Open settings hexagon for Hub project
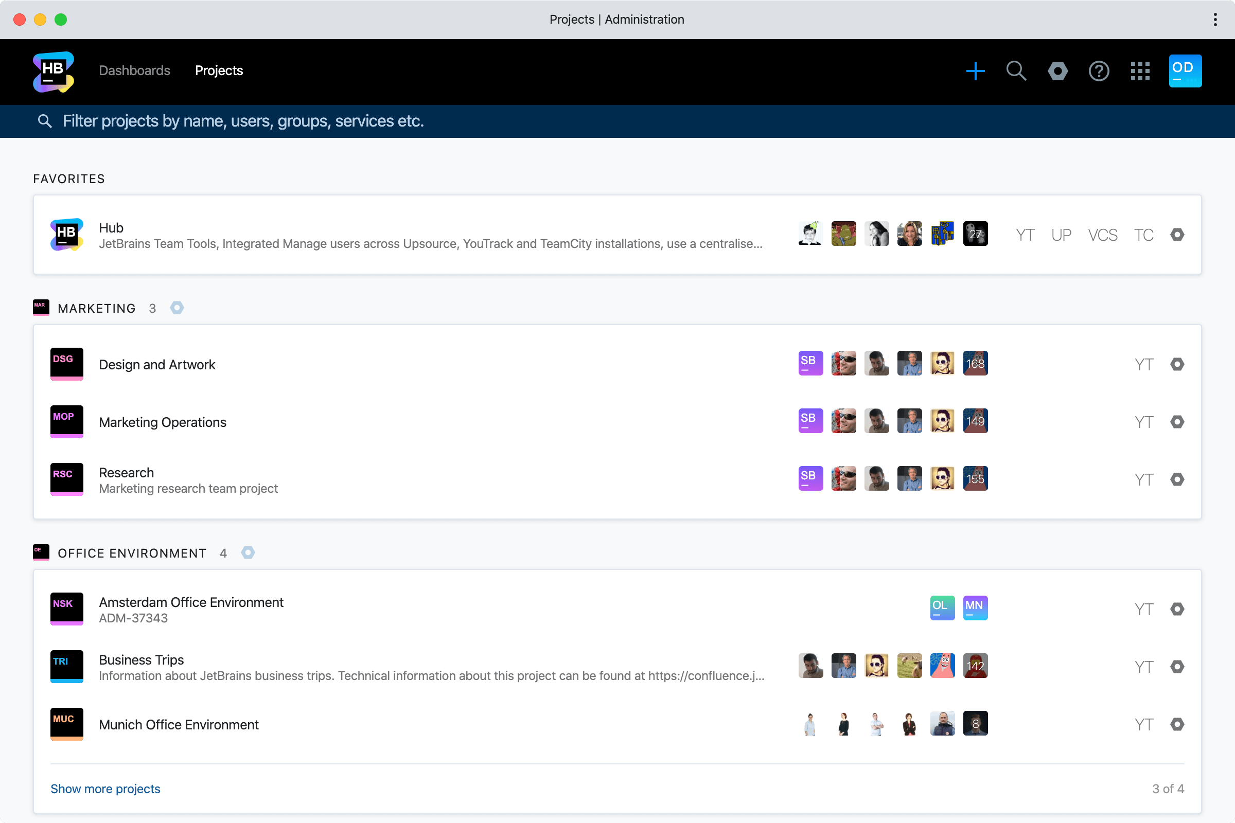Screen dimensions: 1235x823 pyautogui.click(x=1177, y=235)
